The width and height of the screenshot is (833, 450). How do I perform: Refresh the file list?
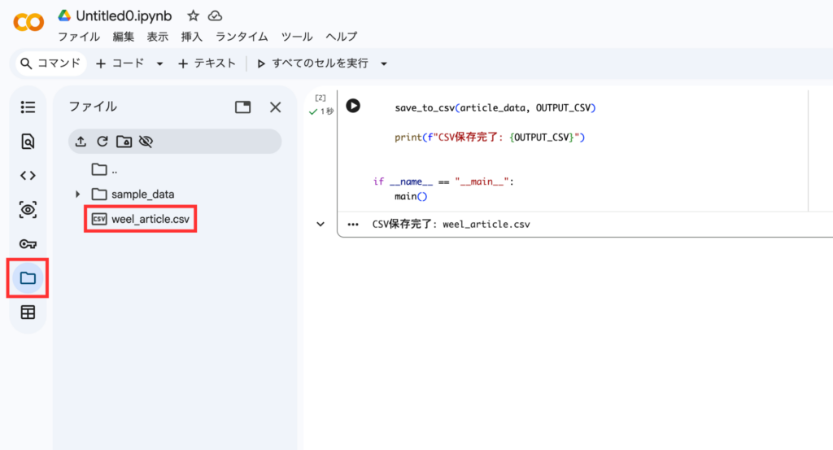pyautogui.click(x=102, y=142)
